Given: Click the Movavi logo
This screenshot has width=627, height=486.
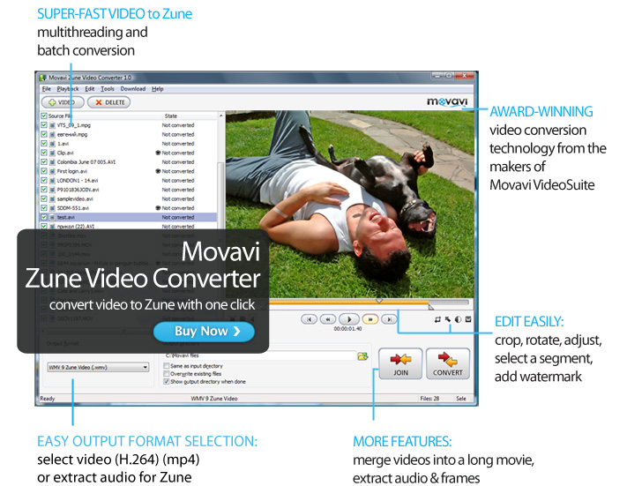Looking at the screenshot, I should 447,101.
